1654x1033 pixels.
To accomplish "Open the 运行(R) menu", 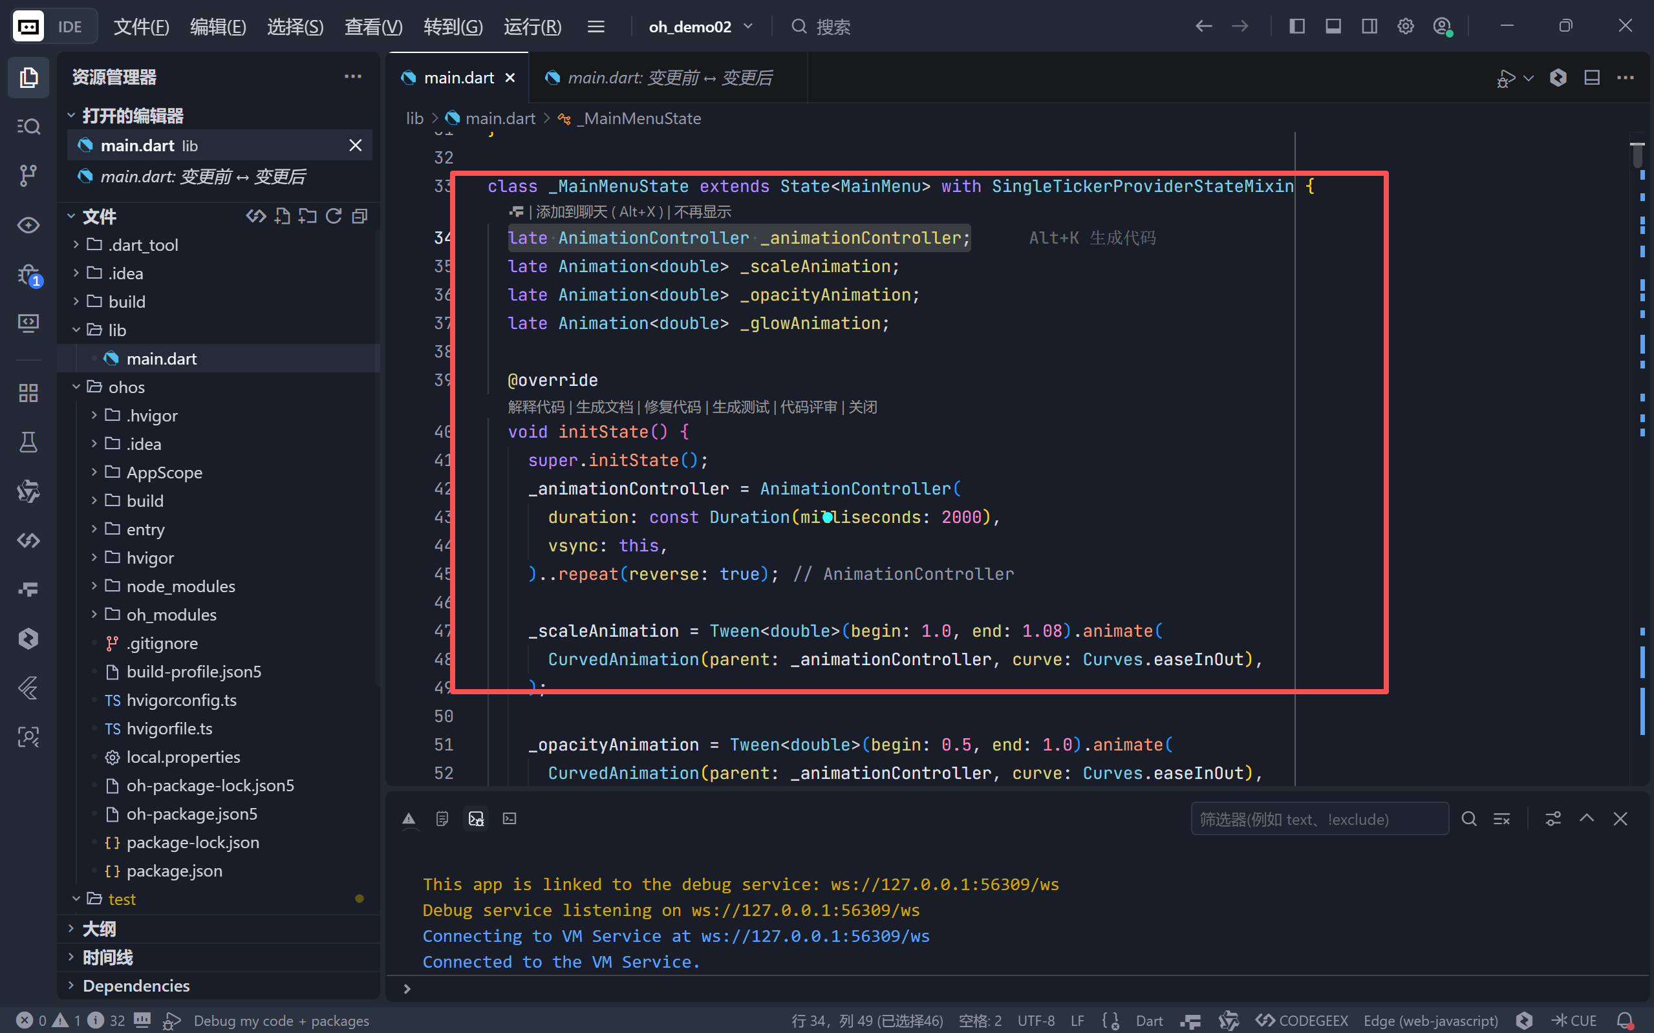I will click(532, 27).
